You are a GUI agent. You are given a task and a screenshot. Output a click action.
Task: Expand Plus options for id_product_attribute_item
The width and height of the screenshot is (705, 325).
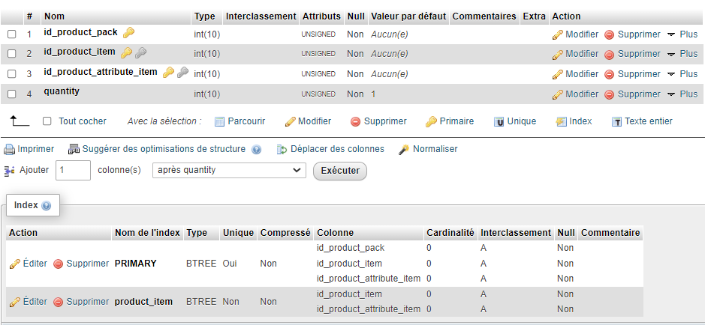[x=682, y=74]
